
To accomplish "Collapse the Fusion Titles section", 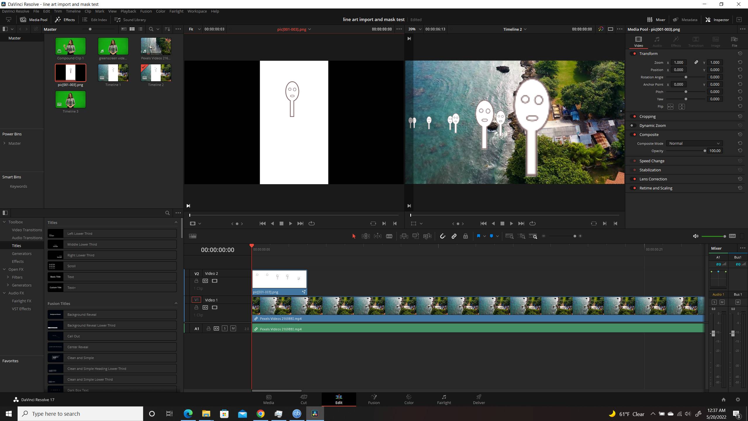I will [176, 303].
